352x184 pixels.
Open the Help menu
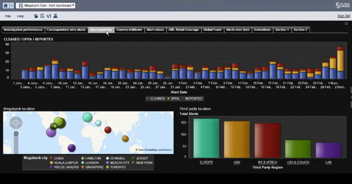coord(20,16)
